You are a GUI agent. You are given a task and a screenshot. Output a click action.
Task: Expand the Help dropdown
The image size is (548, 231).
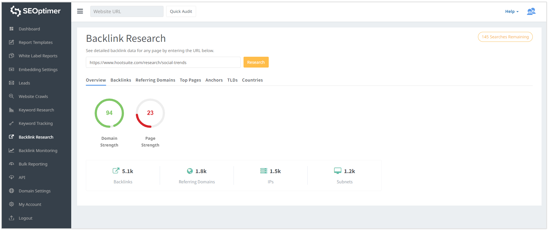tap(512, 11)
